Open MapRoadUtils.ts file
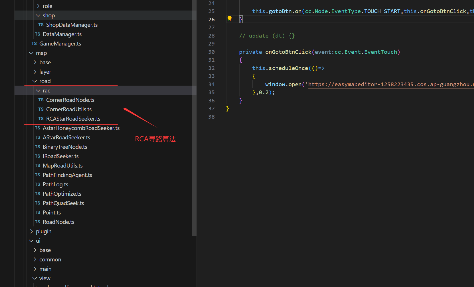This screenshot has height=287, width=474. coord(63,166)
